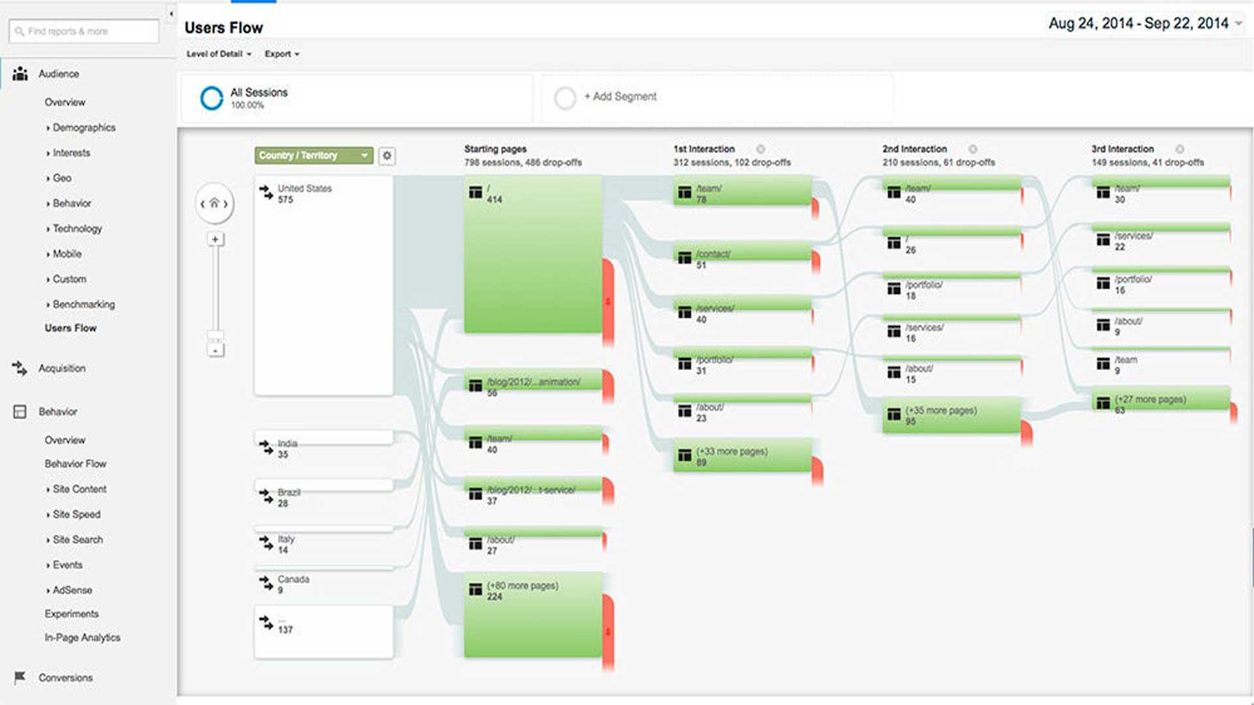The height and width of the screenshot is (705, 1254).
Task: Click the empty Add Segment circle toggle
Action: (566, 97)
